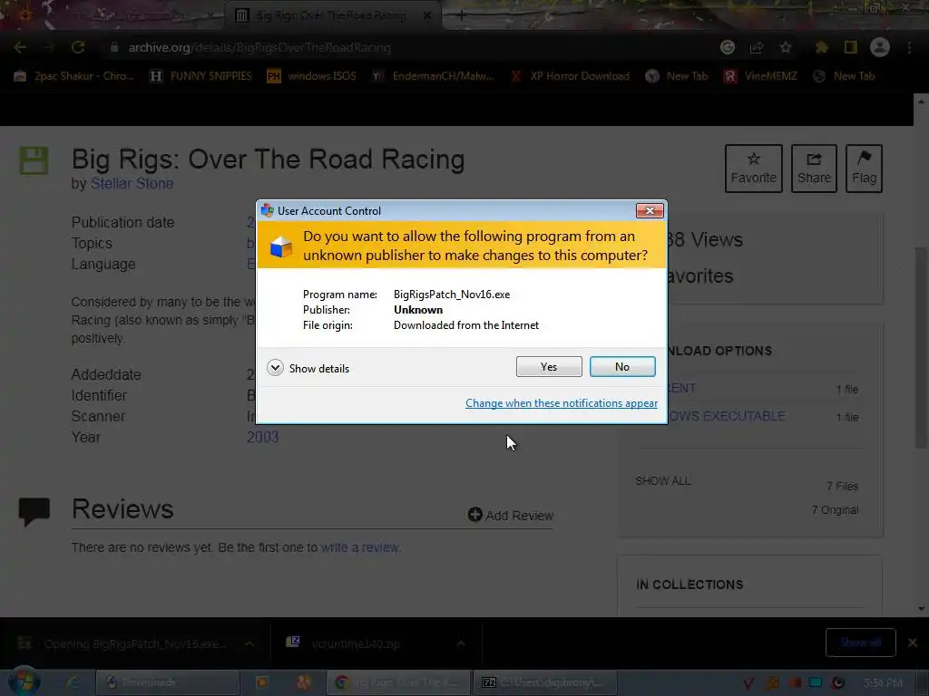Click Internet Explorer taskbar icon
Image resolution: width=929 pixels, height=696 pixels.
pos(73,682)
